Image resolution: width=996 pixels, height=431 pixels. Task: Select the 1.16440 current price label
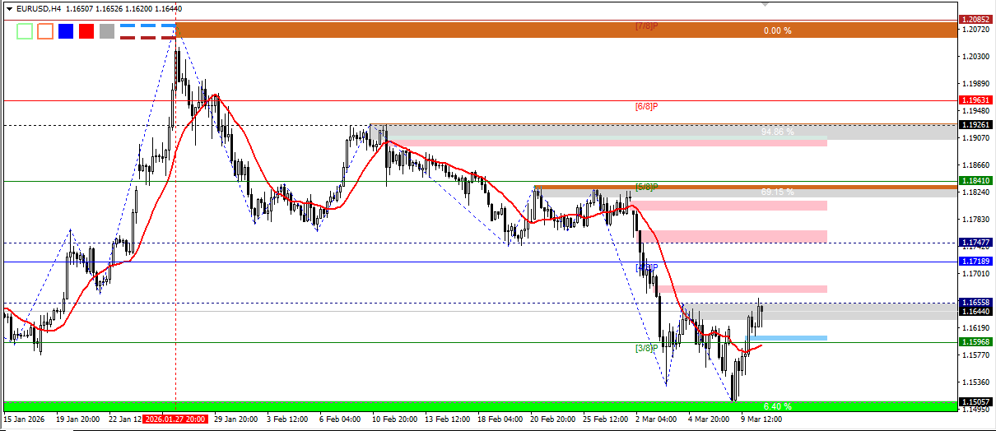coord(975,311)
